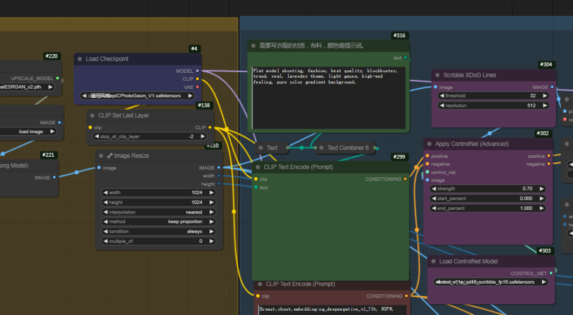Collapse the Load ControlNet Model node dot
The image size is (573, 315).
(433, 261)
